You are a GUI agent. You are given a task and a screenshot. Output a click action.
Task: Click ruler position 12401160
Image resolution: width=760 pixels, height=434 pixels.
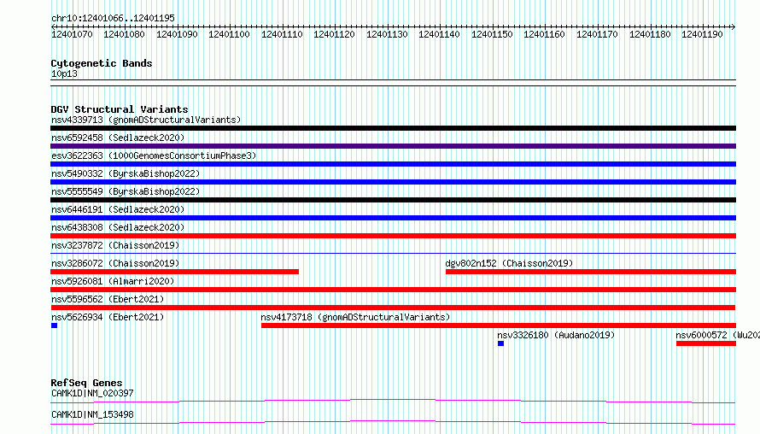(544, 34)
